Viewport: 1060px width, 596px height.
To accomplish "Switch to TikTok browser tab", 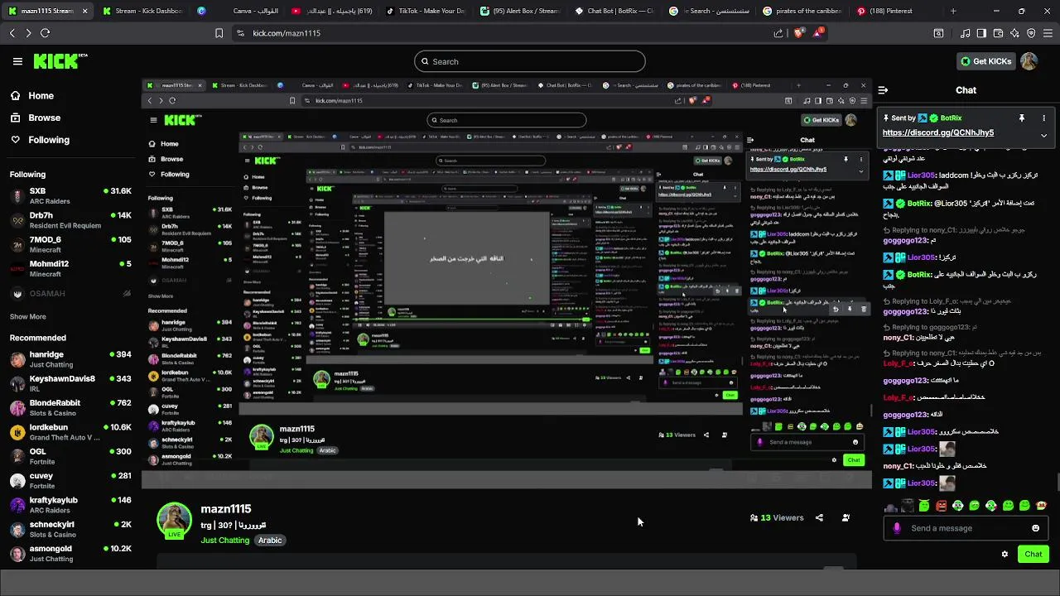I will pyautogui.click(x=426, y=12).
